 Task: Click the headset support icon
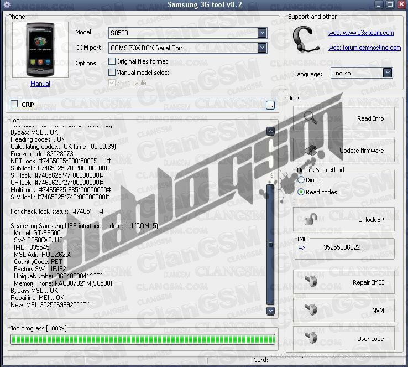click(305, 40)
